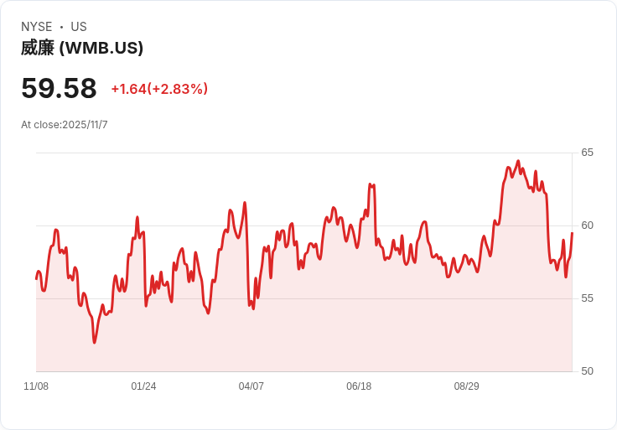
Task: Click the line's starting point at left
Action: [36, 278]
